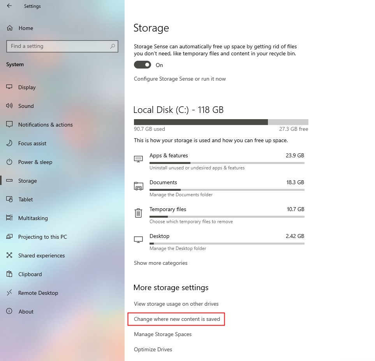The height and width of the screenshot is (361, 375).
Task: Click the Sound speaker icon
Action: point(9,106)
